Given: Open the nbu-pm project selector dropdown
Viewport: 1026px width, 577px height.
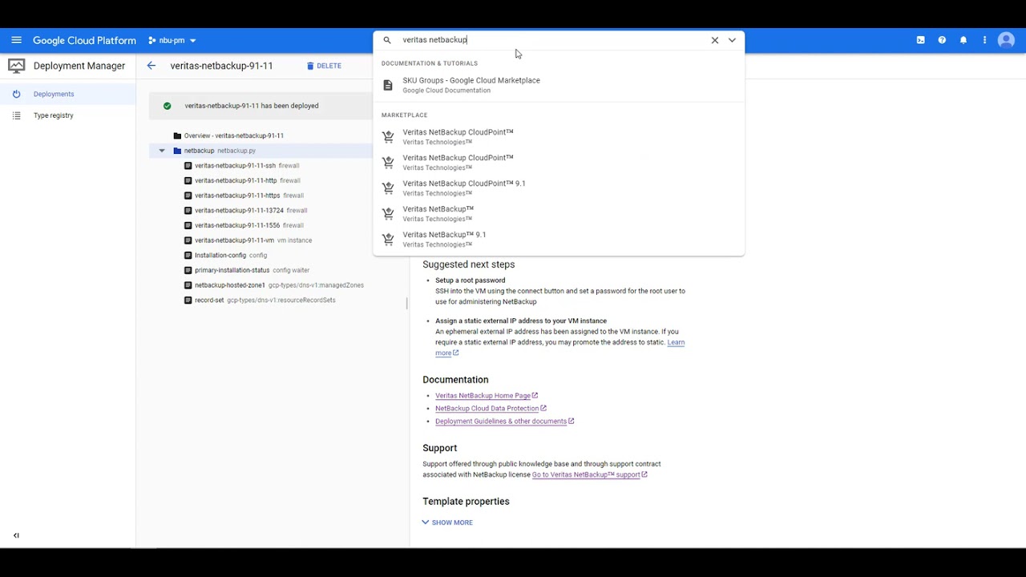Looking at the screenshot, I should coord(172,40).
